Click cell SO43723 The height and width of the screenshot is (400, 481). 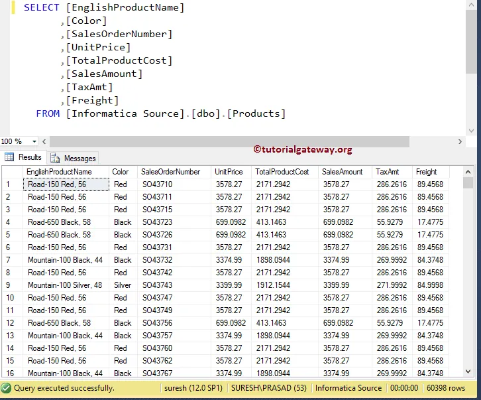click(174, 222)
